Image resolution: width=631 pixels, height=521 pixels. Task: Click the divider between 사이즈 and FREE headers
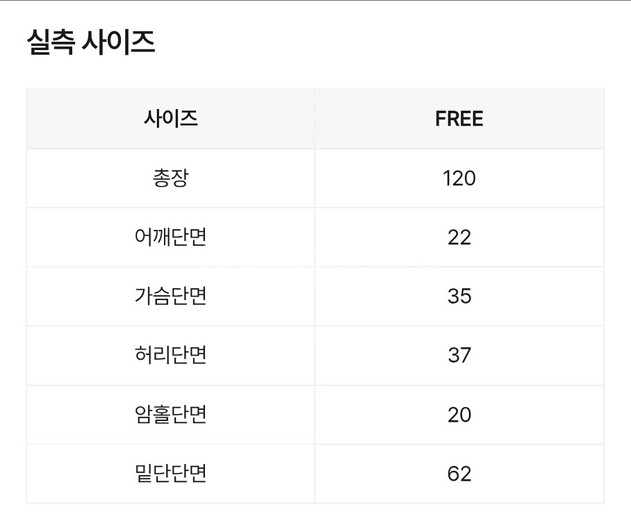click(315, 119)
